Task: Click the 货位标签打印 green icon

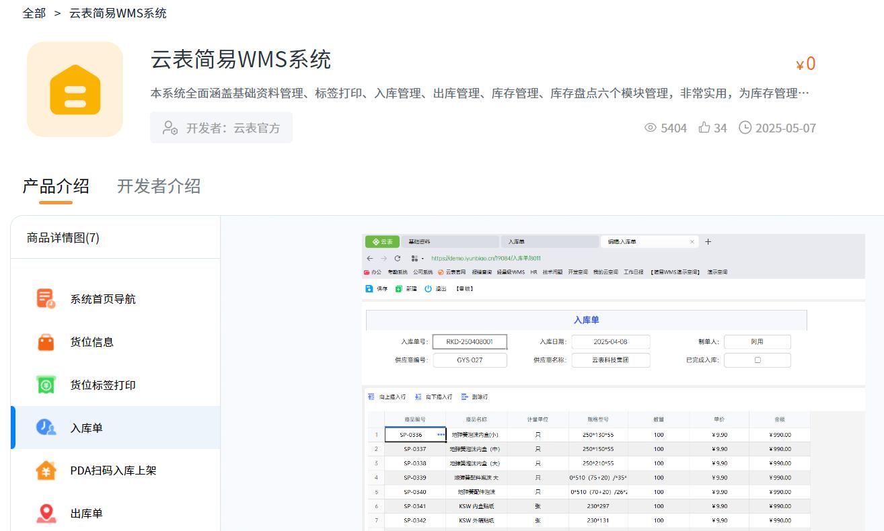Action: pyautogui.click(x=46, y=385)
